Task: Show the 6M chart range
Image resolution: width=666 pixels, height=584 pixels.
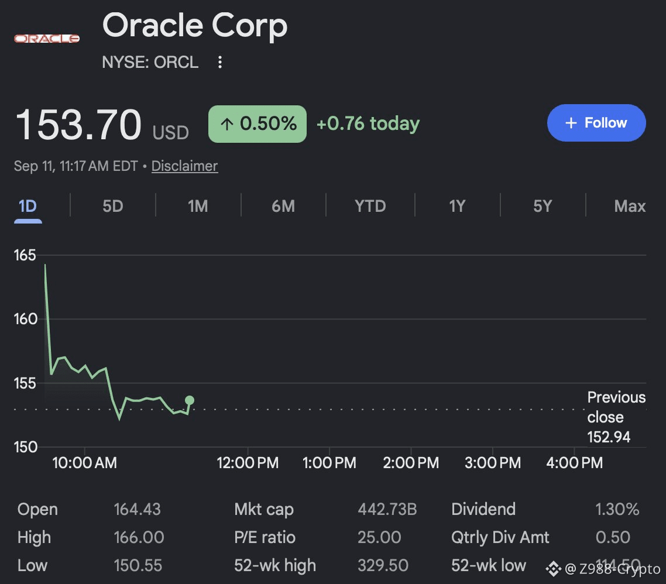Action: pos(283,207)
